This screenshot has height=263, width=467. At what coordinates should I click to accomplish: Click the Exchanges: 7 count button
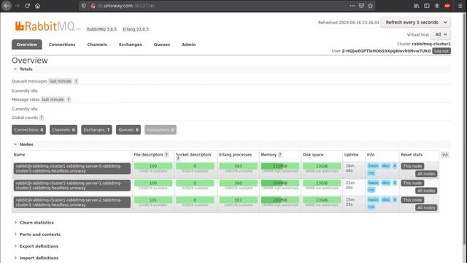click(96, 130)
